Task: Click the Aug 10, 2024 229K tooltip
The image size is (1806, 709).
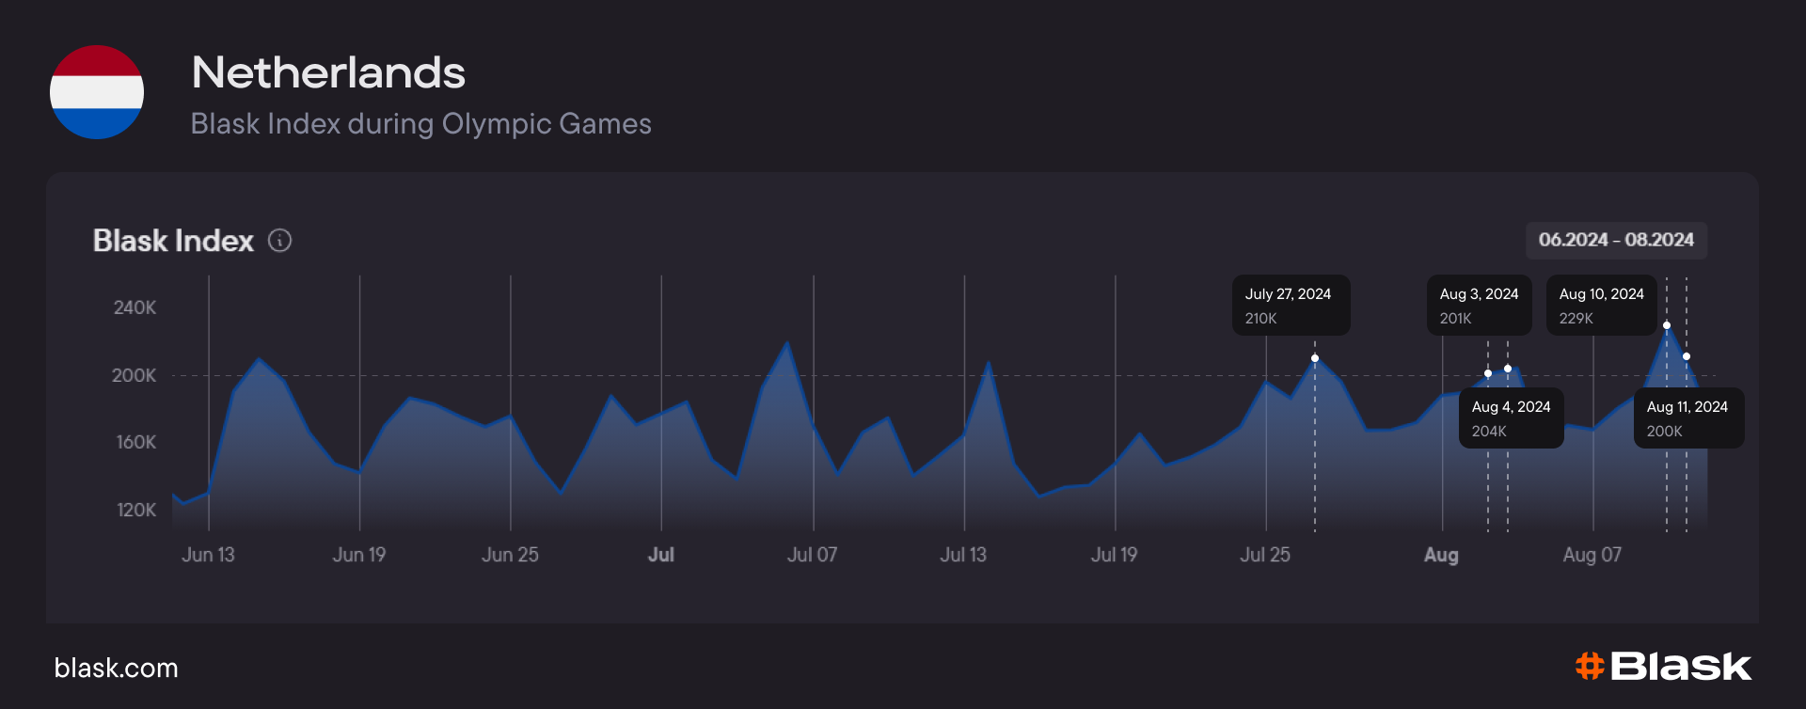Action: 1601,306
